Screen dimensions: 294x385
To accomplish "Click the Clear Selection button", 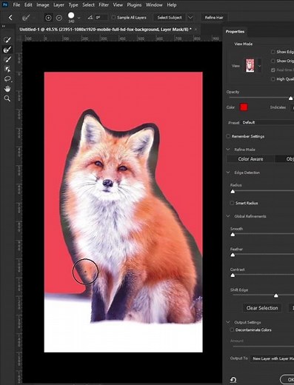I will [x=262, y=308].
